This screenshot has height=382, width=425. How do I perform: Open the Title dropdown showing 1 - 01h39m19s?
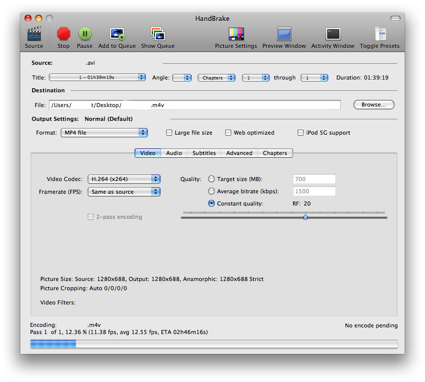[97, 78]
